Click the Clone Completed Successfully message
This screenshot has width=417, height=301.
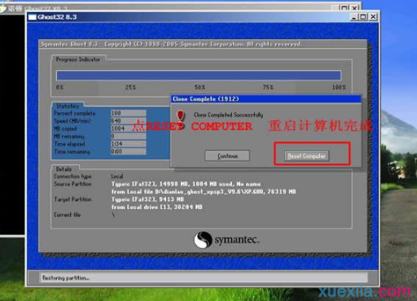click(228, 115)
